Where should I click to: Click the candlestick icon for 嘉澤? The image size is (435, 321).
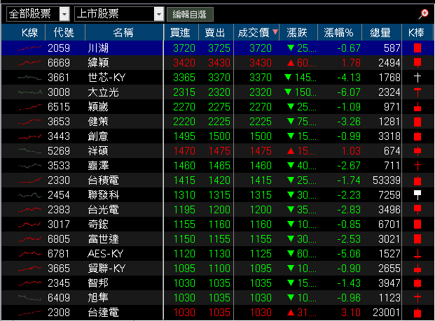[x=417, y=166]
